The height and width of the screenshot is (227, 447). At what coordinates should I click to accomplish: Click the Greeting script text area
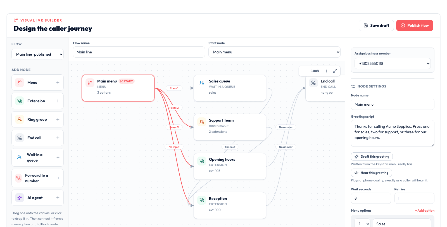coord(393,133)
